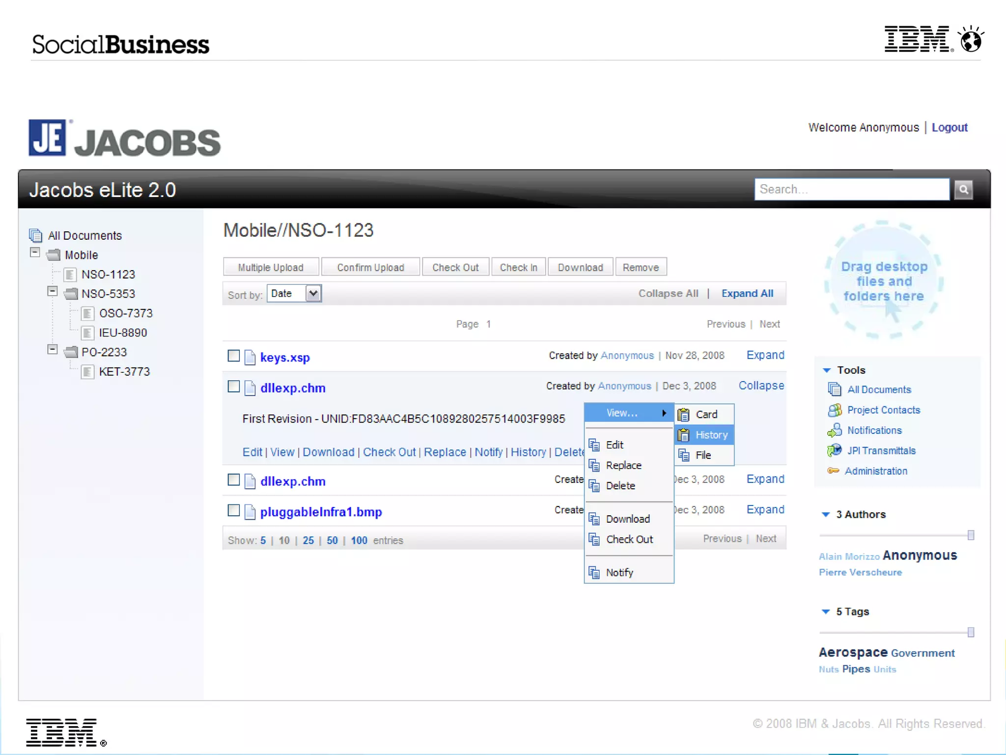
Task: Adjust the Authors slider handle
Action: coord(971,535)
